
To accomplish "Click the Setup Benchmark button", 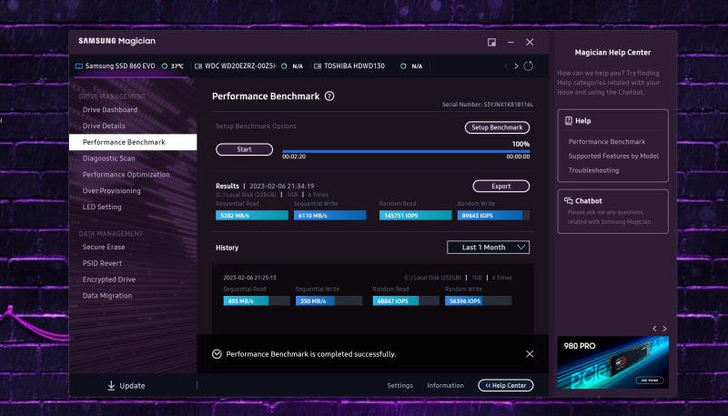I will [x=497, y=127].
